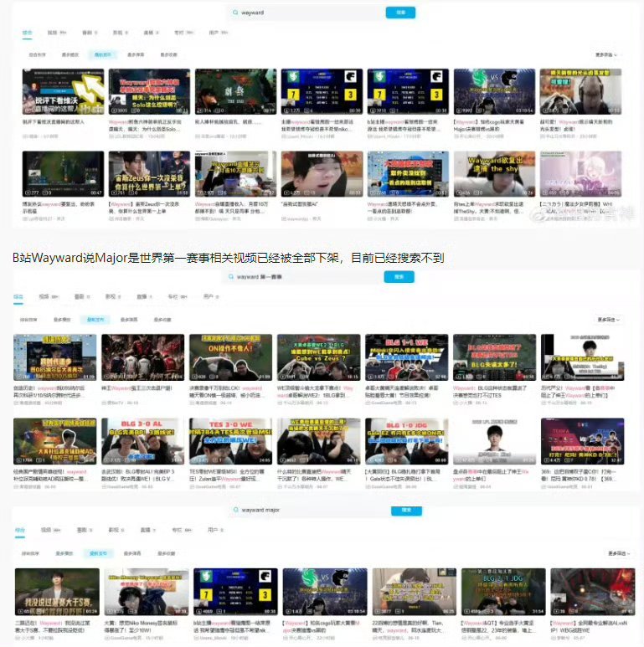Open the 影视 tab in 'wayward major' results

[116, 530]
